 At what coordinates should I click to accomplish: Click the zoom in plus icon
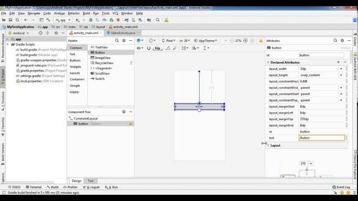pos(246,41)
